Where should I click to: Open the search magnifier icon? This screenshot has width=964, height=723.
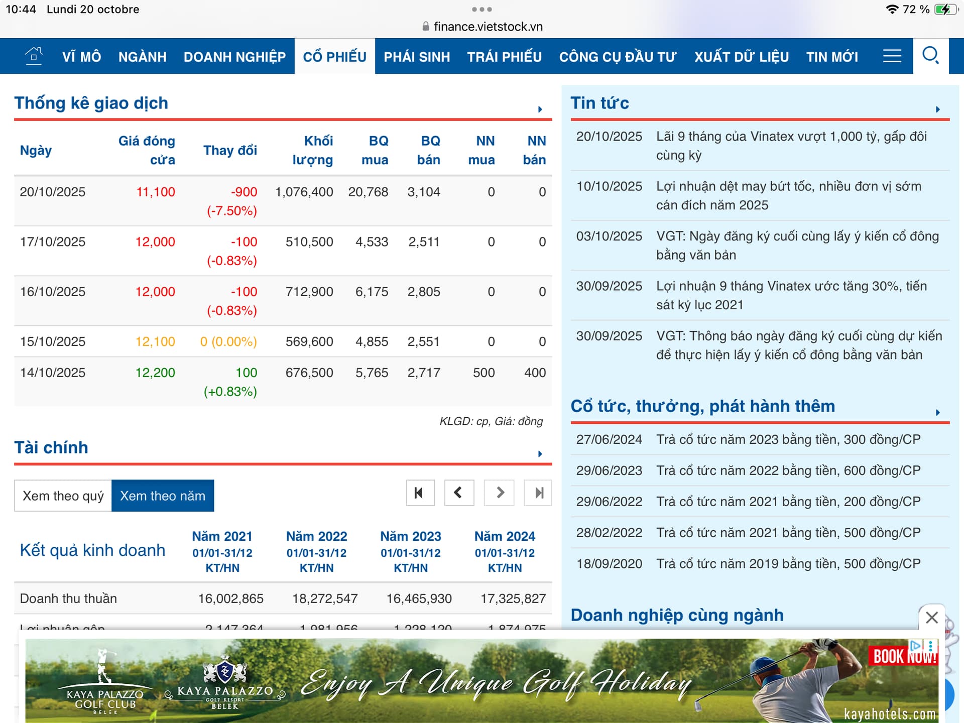(x=930, y=56)
